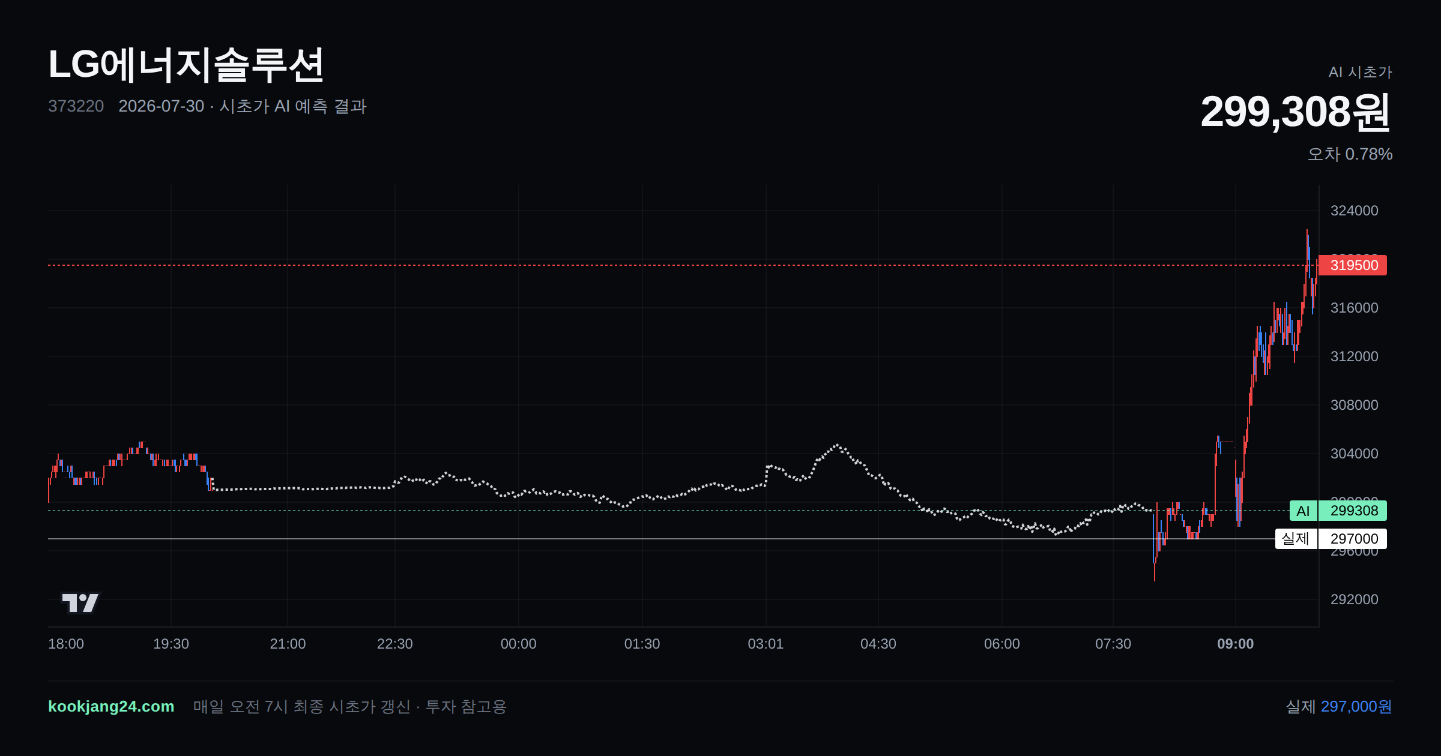The width and height of the screenshot is (1441, 756).
Task: Click the 324000 price axis label
Action: pyautogui.click(x=1354, y=211)
